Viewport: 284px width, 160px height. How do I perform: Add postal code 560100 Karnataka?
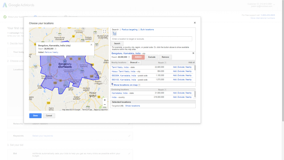point(175,80)
